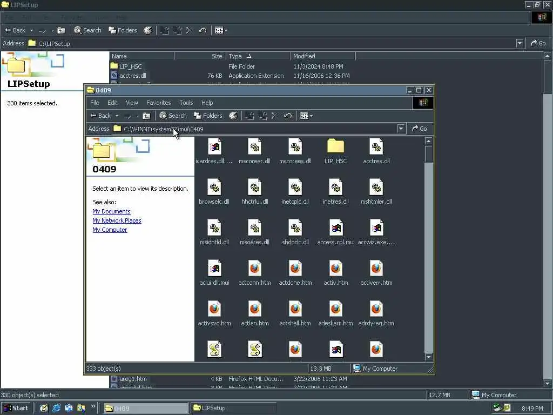This screenshot has width=553, height=415.
Task: Select msoeres.dll file
Action: click(255, 232)
